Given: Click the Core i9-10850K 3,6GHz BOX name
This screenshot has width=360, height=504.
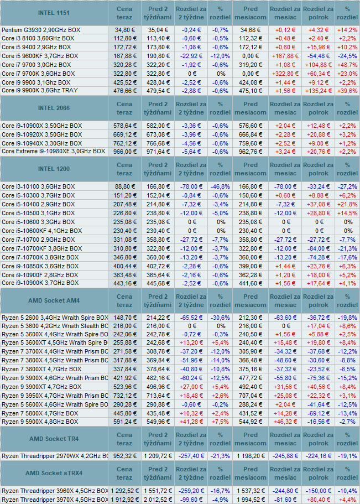Looking at the screenshot, I should coord(40,266).
